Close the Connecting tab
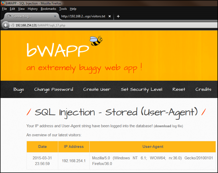 coord(55,16)
